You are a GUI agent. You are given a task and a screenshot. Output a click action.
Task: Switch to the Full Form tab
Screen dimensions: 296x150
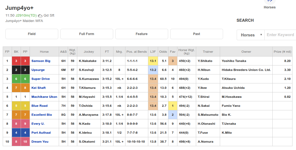(87, 34)
